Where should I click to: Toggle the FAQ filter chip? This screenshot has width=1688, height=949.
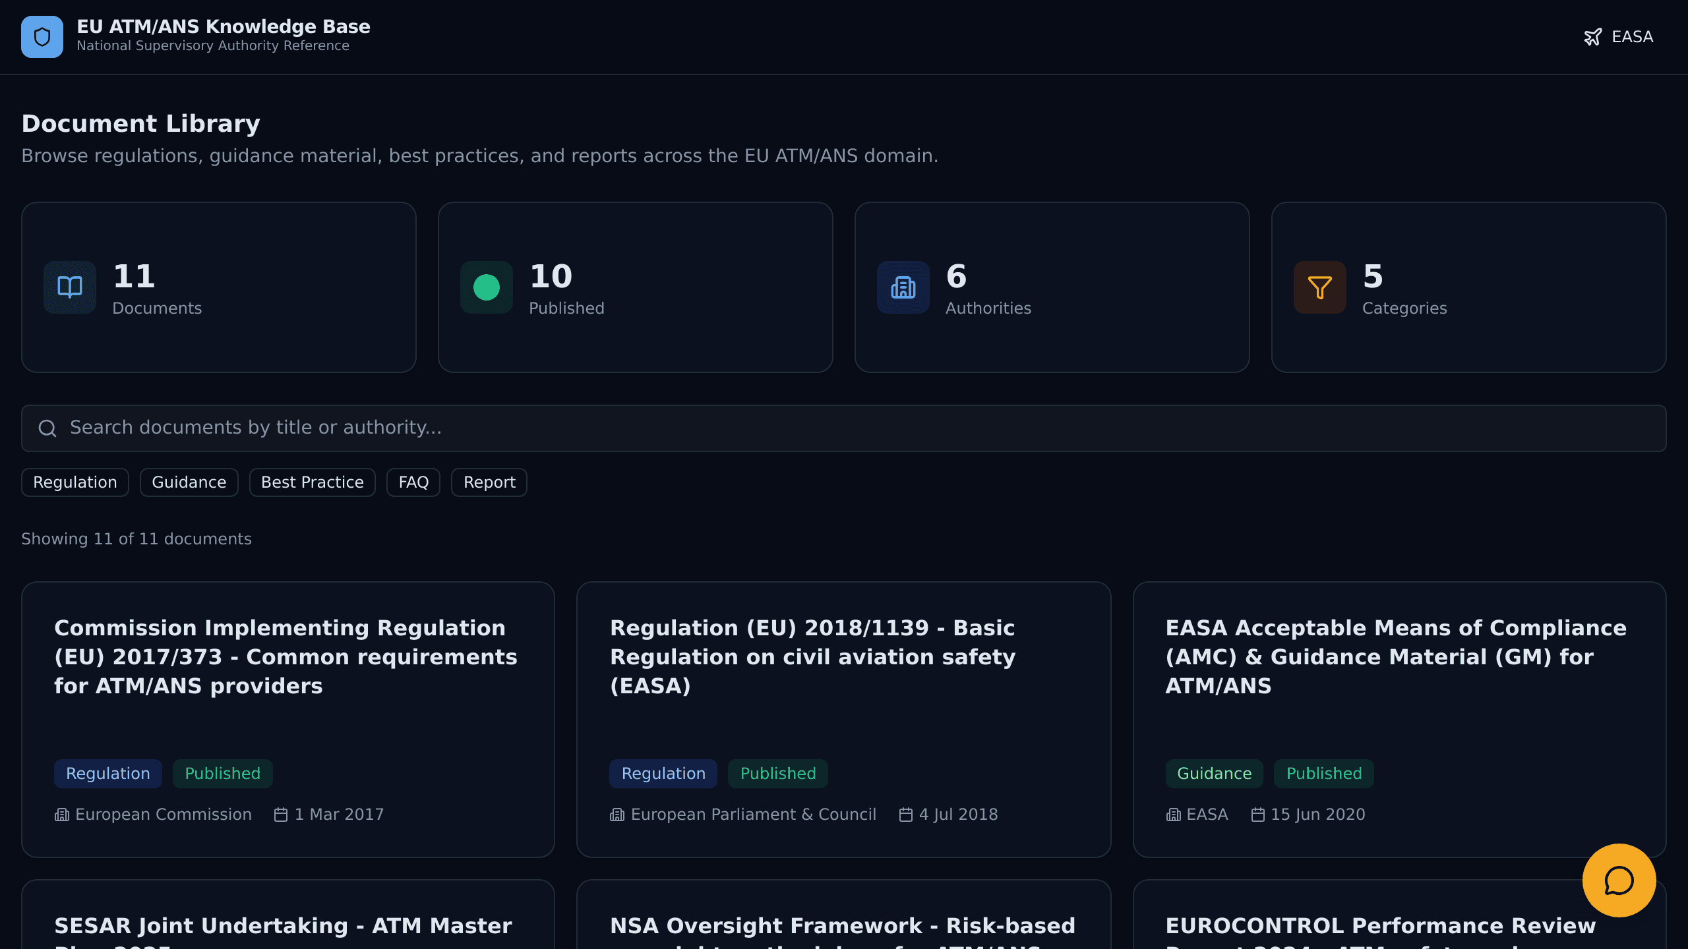[413, 482]
